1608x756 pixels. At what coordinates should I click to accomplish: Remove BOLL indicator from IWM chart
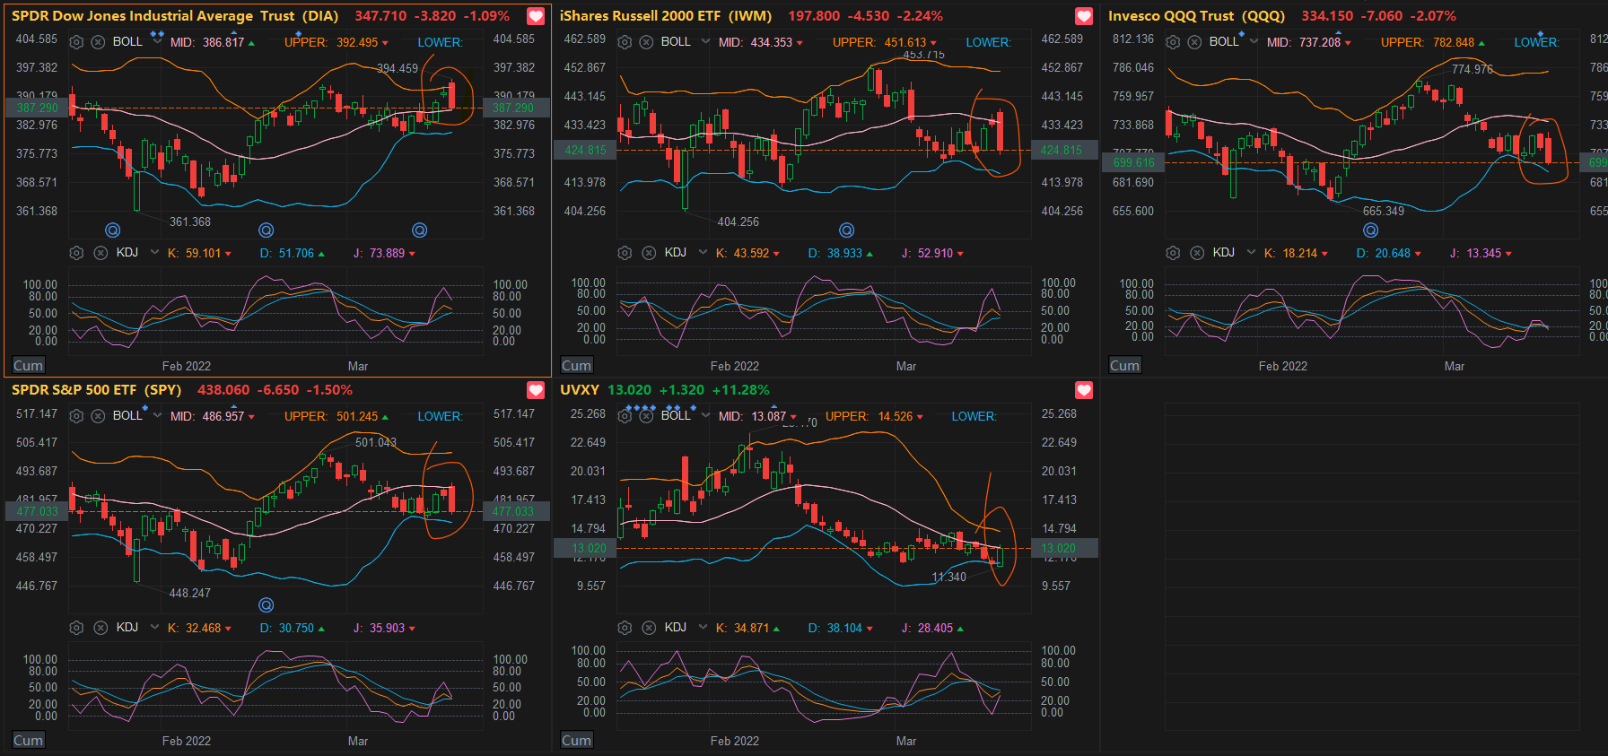click(647, 42)
